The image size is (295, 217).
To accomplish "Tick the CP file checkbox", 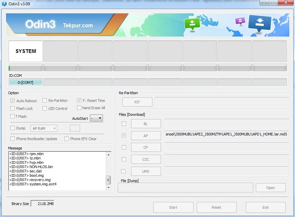I will tap(124, 147).
